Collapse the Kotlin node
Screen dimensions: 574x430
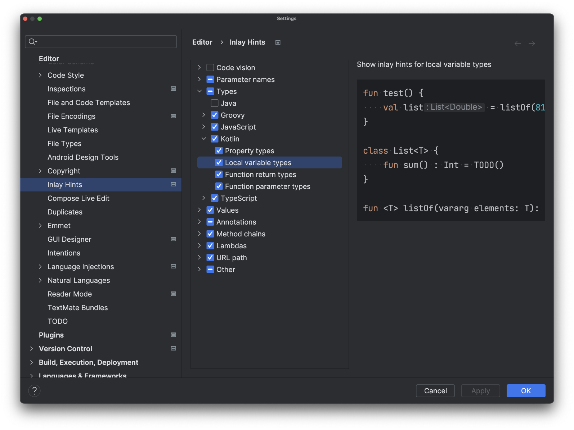pyautogui.click(x=204, y=139)
